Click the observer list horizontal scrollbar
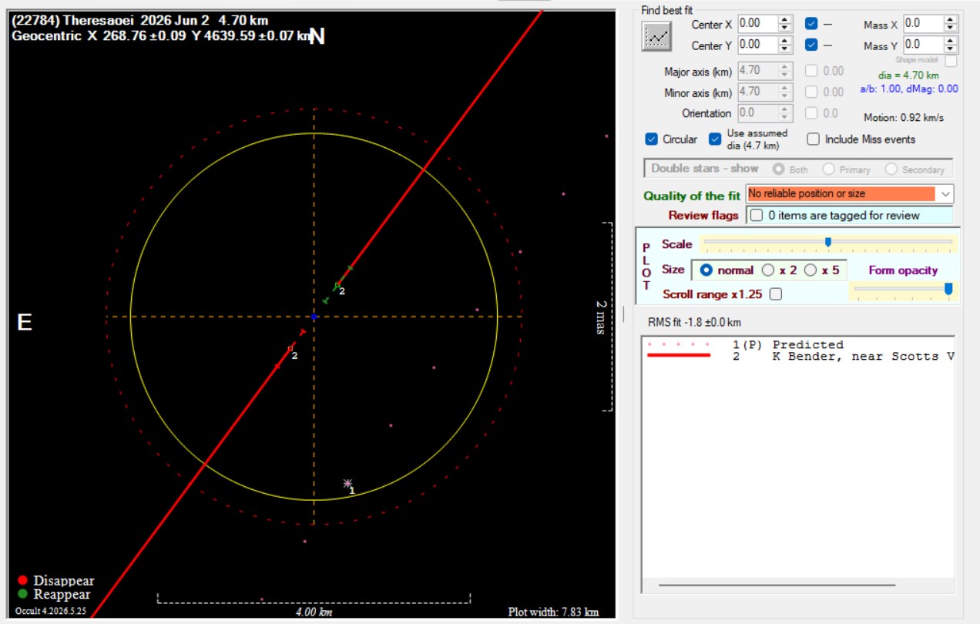Viewport: 980px width, 624px height. (777, 585)
